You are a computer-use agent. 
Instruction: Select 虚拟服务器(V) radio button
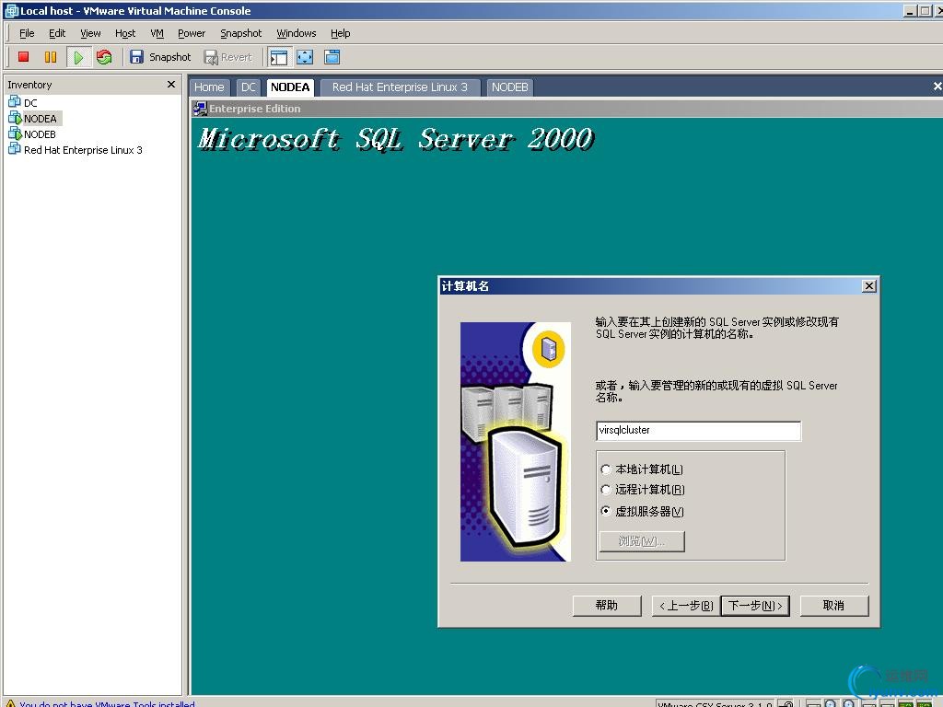pos(606,511)
